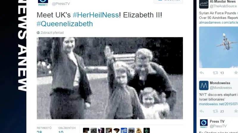Viewport: 238px width, 133px height.
Task: Open the airplane image in sidebar tweet
Action: pyautogui.click(x=218, y=47)
